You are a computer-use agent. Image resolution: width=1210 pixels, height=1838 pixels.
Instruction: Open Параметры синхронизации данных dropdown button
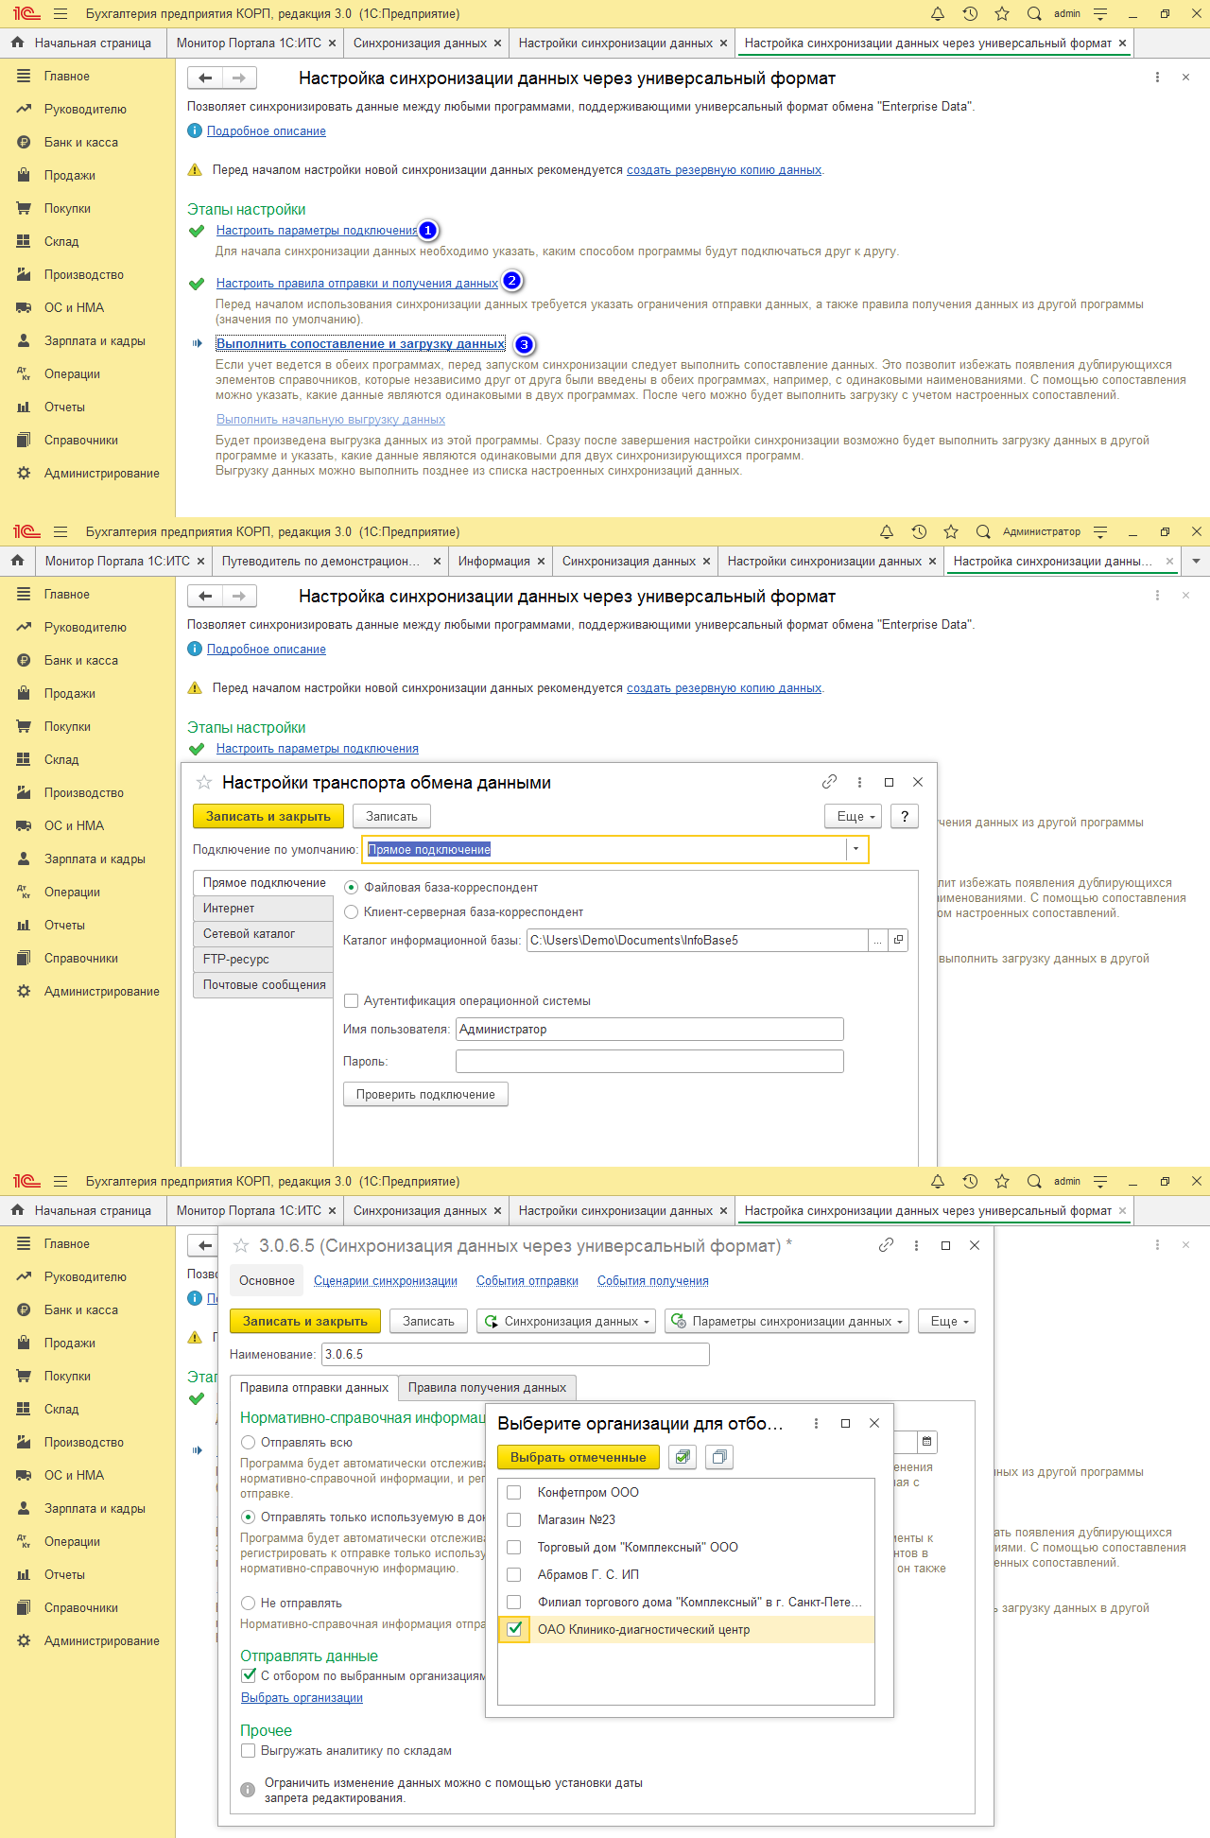point(787,1322)
